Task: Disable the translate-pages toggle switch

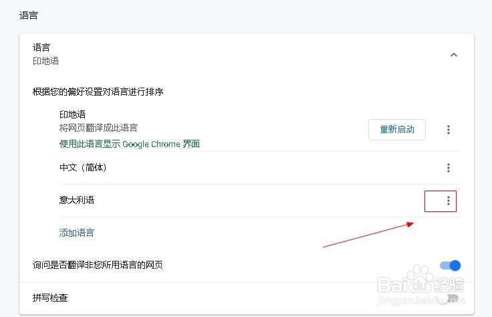Action: 450,266
